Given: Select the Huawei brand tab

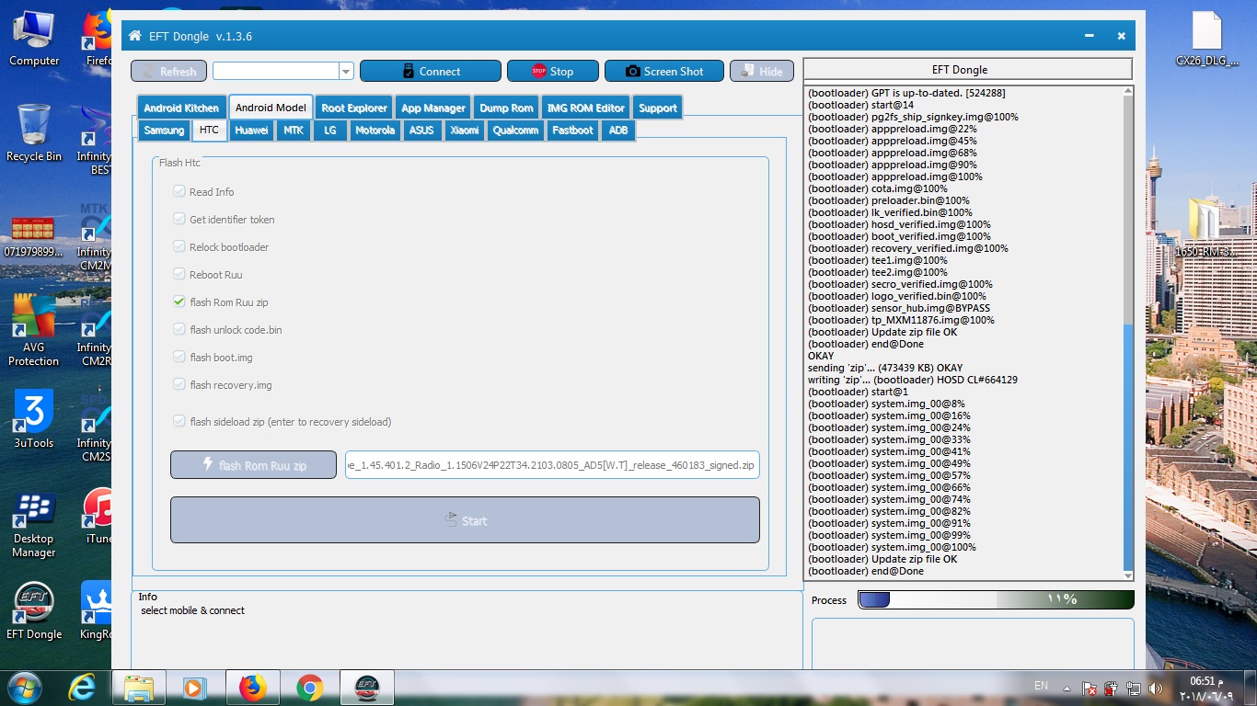Looking at the screenshot, I should click(x=251, y=131).
